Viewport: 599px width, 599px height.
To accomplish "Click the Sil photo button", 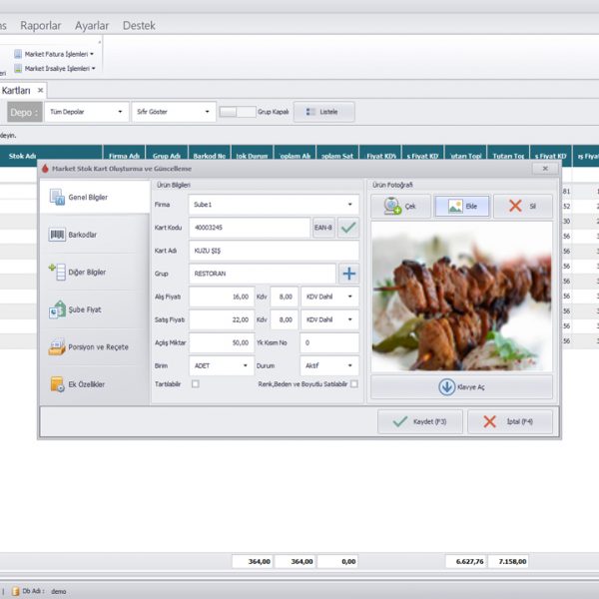I will pyautogui.click(x=523, y=207).
